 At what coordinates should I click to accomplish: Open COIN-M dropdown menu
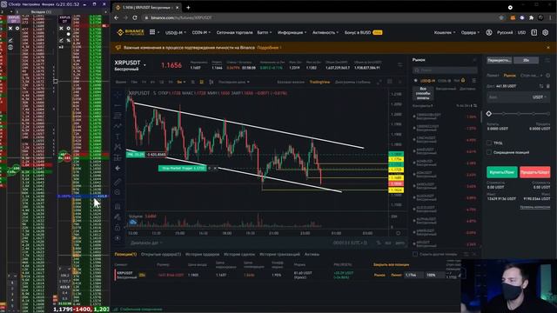pyautogui.click(x=201, y=32)
